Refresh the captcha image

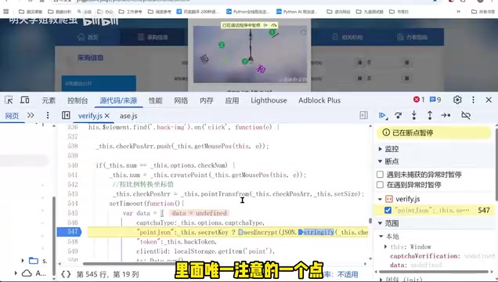click(303, 32)
